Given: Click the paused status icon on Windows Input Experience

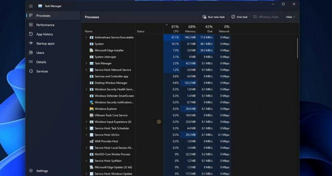Looking at the screenshot, I should [x=159, y=122].
